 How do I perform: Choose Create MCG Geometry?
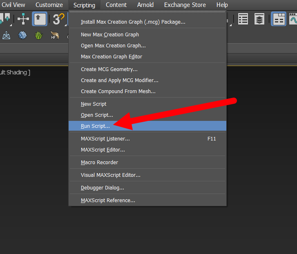(x=147, y=69)
